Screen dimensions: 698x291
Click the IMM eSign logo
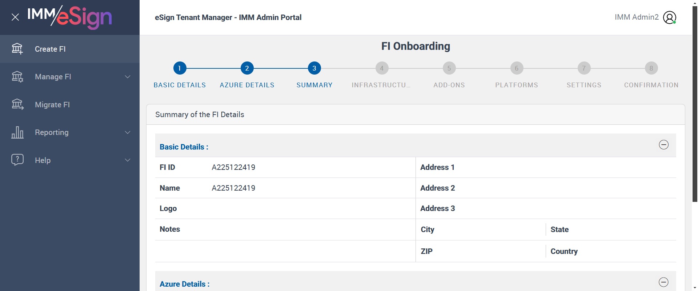point(70,17)
